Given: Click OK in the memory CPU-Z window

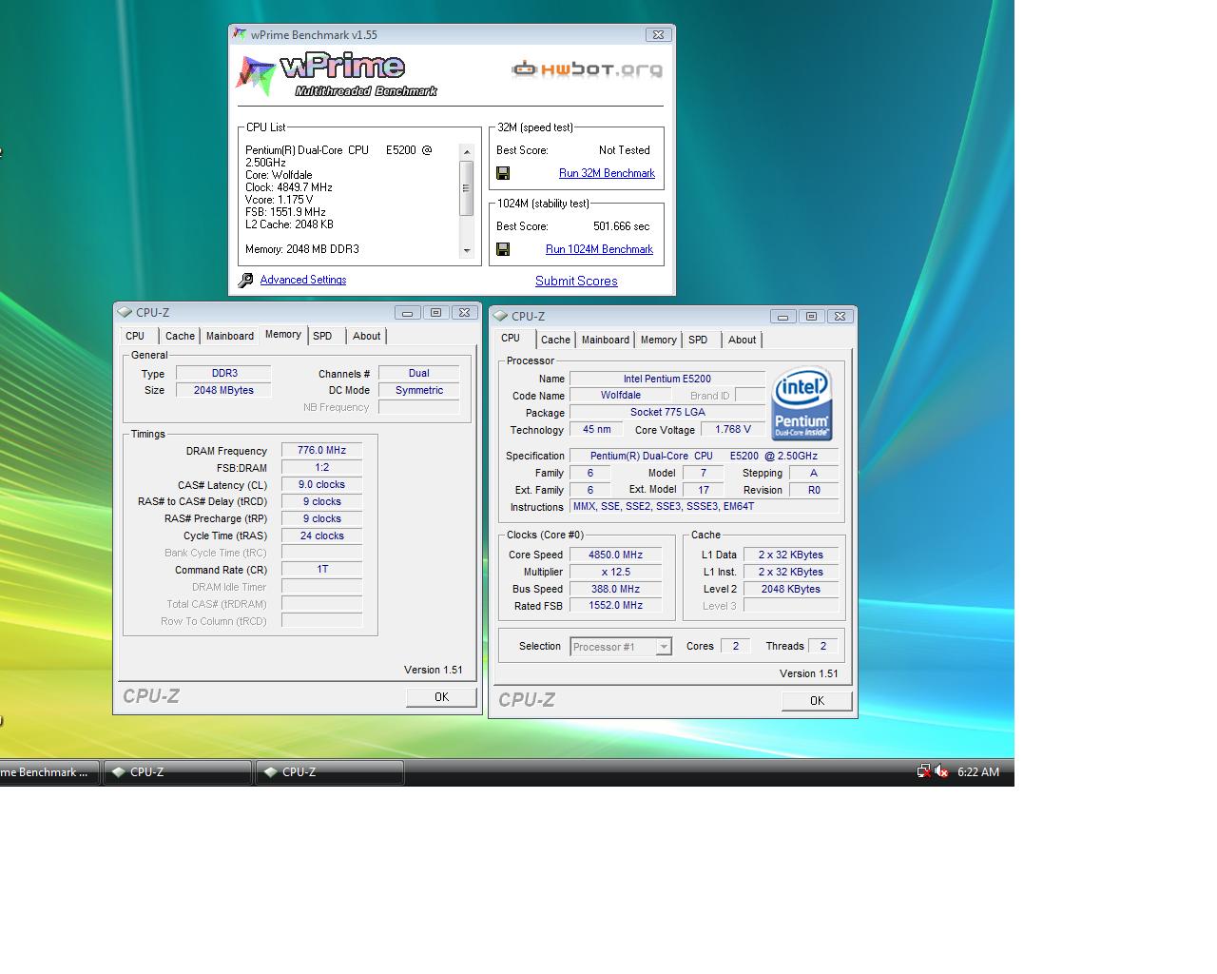Looking at the screenshot, I should click(x=441, y=697).
